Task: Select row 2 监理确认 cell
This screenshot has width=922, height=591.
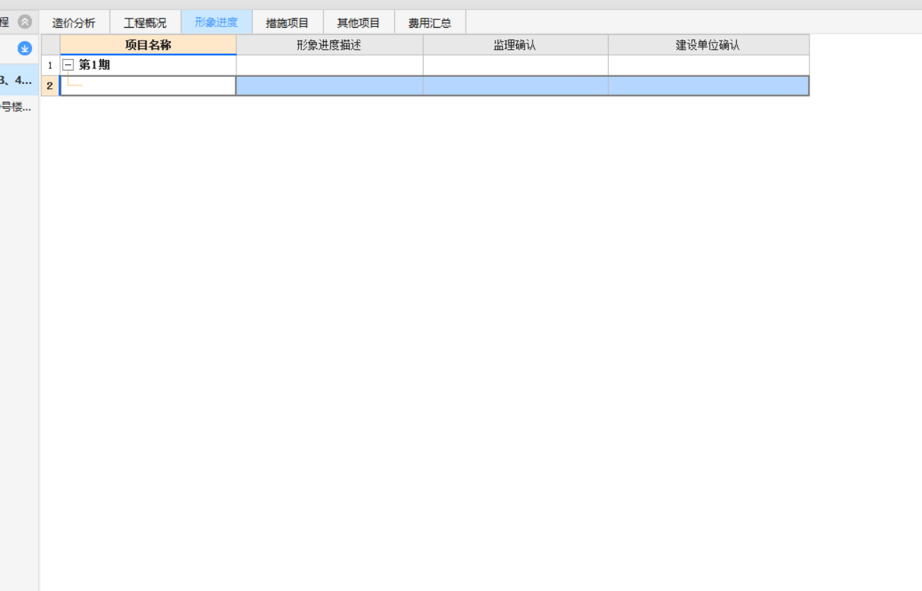Action: 515,85
